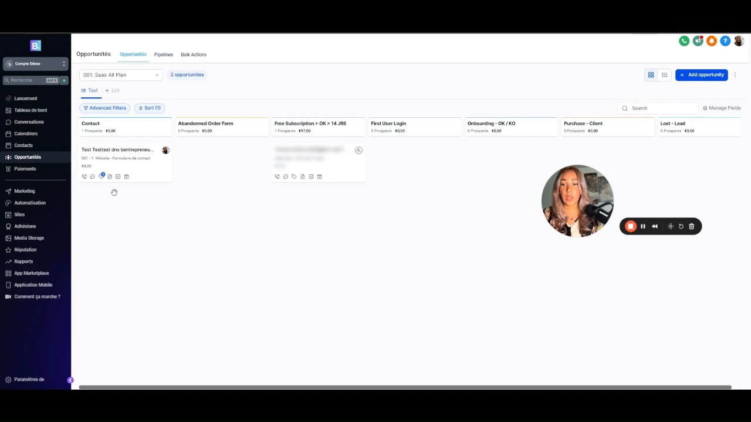Select the Opportunités tab in header
The image size is (751, 422).
(x=133, y=55)
